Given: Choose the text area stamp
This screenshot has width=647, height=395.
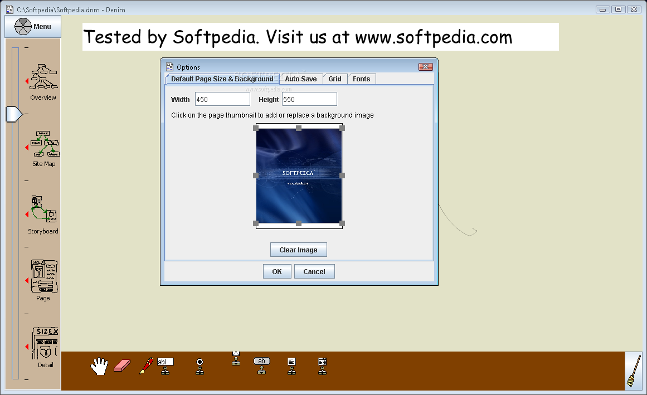Looking at the screenshot, I should pyautogui.click(x=291, y=365).
